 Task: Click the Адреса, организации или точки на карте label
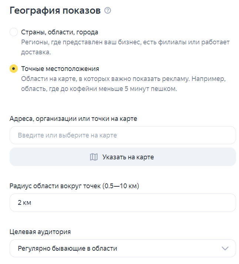[x=73, y=119]
